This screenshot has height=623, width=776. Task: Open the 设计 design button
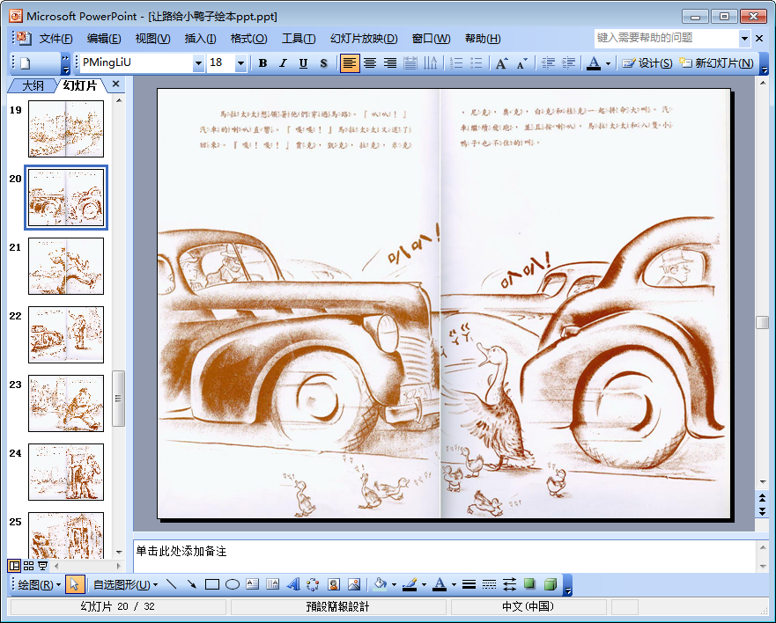(647, 63)
